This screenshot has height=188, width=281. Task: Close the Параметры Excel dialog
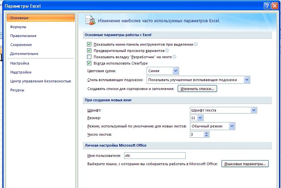tap(275, 6)
